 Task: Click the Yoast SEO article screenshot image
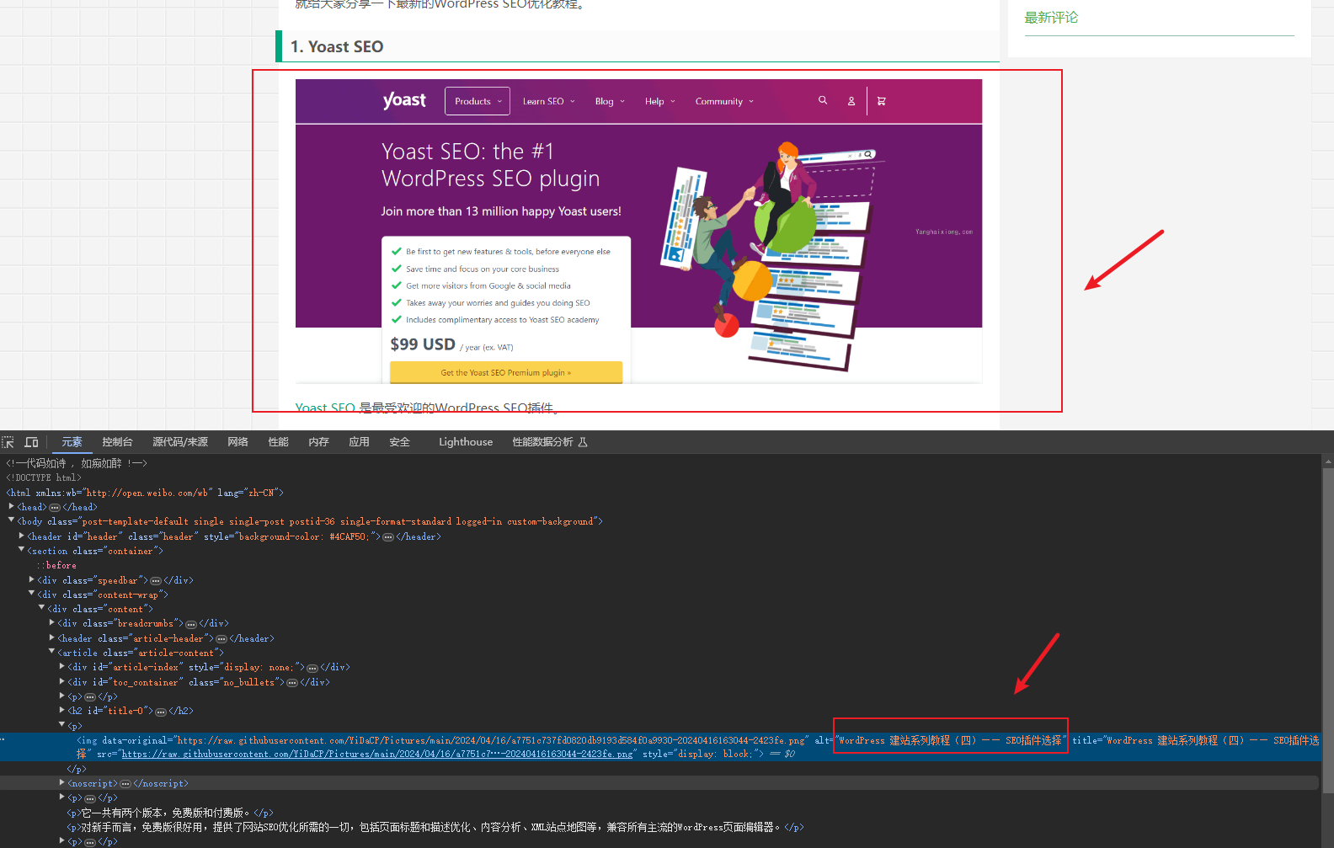click(638, 232)
